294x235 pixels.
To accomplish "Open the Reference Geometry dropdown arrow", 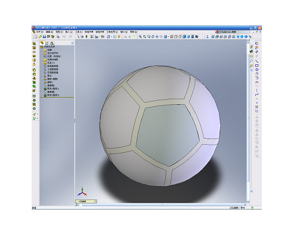I will (37, 114).
